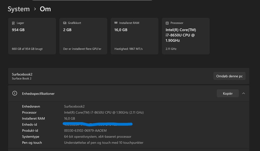Viewport: 260px width, 151px height.
Task: Open the 954 GB storage card value
Action: 18,30
